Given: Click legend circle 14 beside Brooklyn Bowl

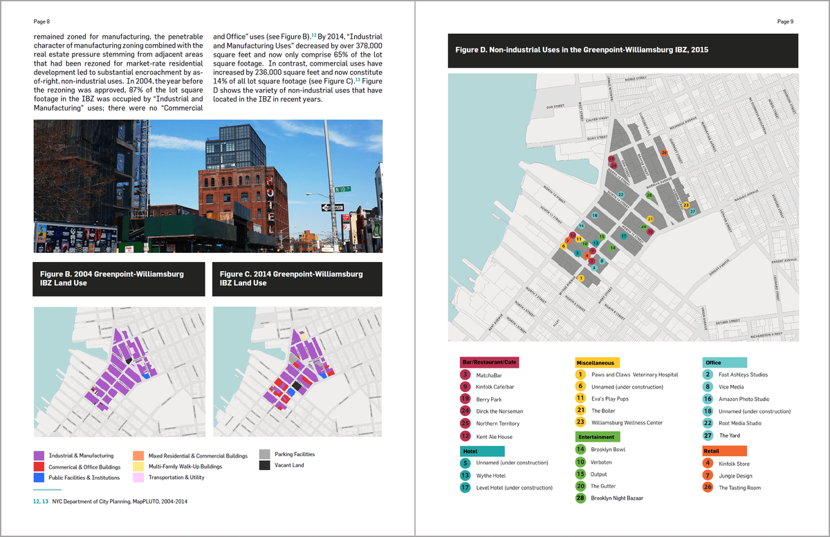Looking at the screenshot, I should coord(581,449).
